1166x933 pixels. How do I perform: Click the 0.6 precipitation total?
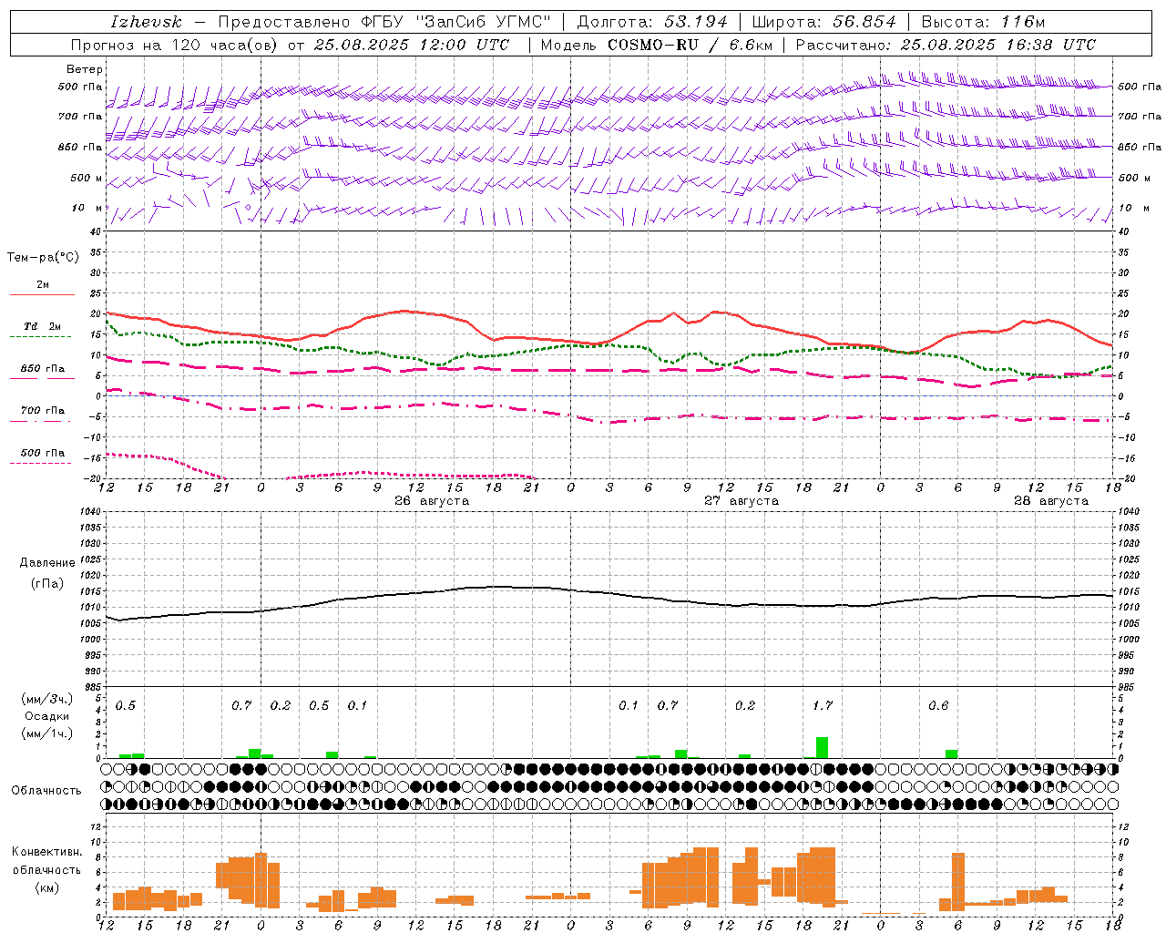(x=938, y=705)
